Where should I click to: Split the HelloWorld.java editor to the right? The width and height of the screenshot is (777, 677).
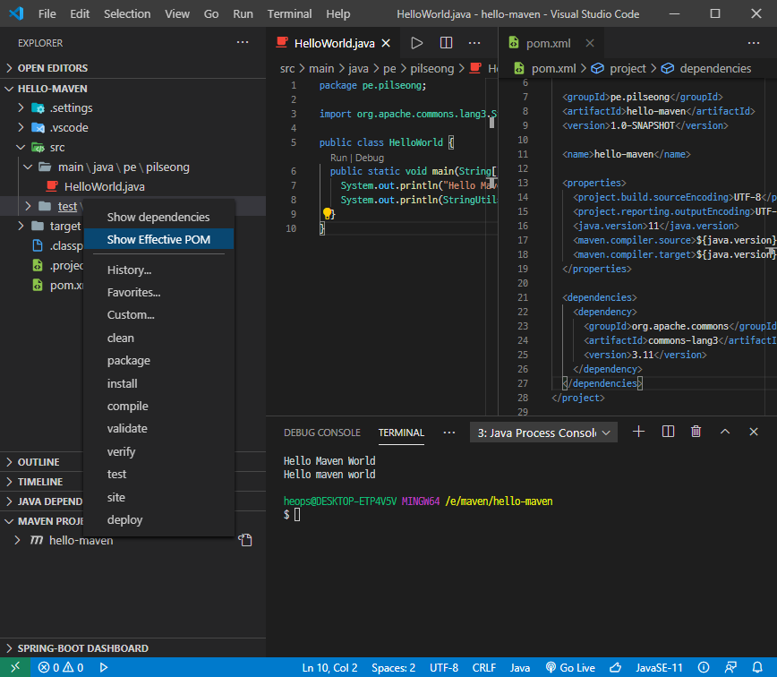pos(446,43)
